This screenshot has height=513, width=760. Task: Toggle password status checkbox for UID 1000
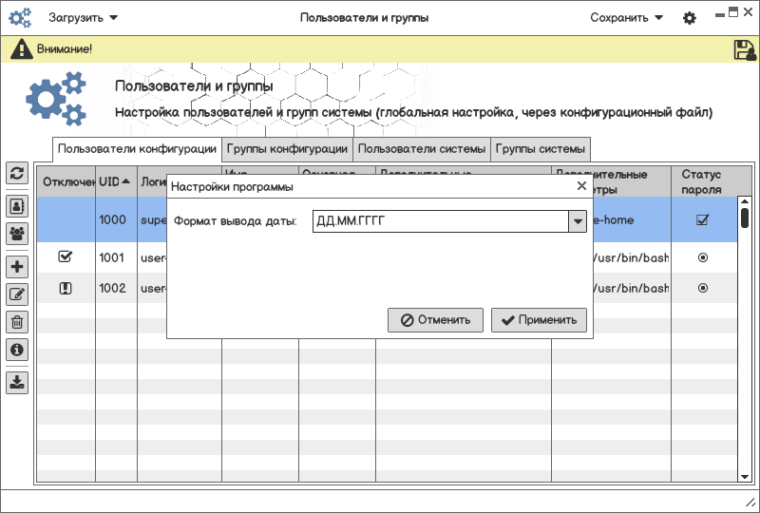[702, 219]
